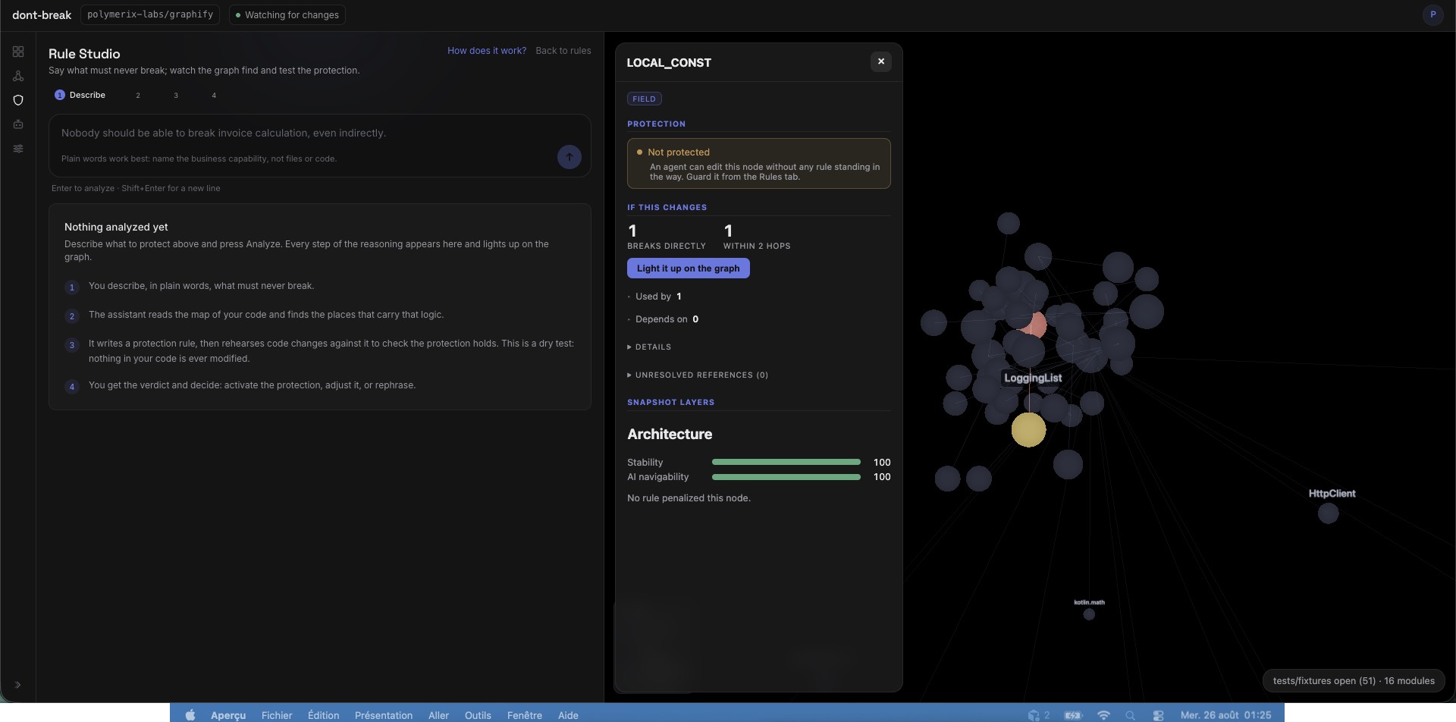Open the settings sliders icon in sidebar
The image size is (1456, 722).
[x=18, y=149]
